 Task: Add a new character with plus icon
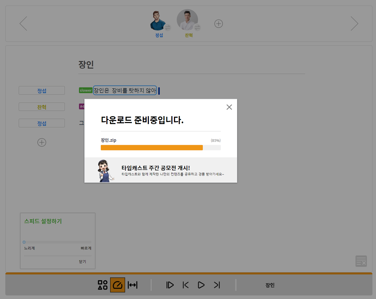[219, 24]
